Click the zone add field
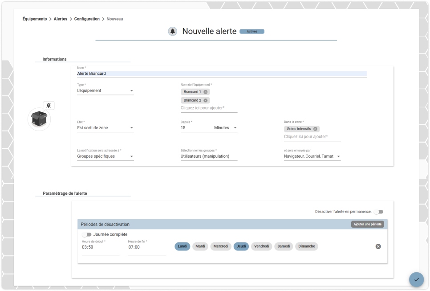The image size is (430, 291). pos(312,137)
